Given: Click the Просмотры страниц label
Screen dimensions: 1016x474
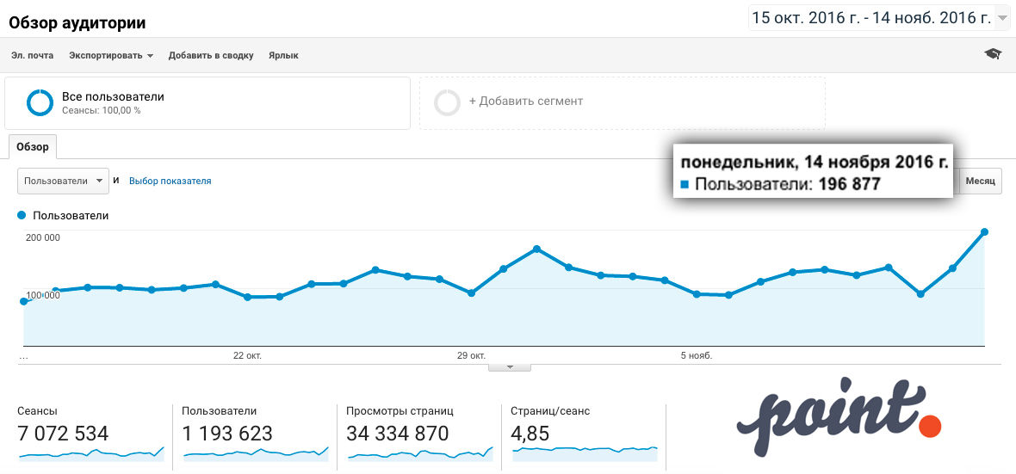Looking at the screenshot, I should click(x=400, y=411).
